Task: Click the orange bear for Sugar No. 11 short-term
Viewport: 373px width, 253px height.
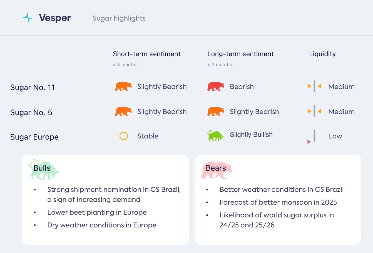Action: click(x=123, y=87)
